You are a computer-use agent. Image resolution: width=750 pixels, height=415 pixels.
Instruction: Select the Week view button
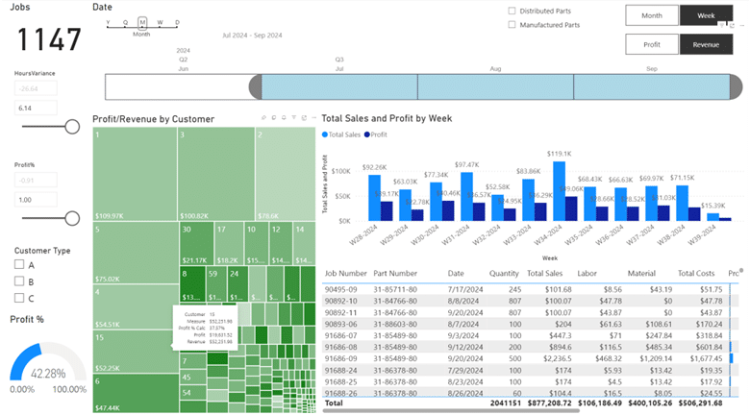(706, 15)
